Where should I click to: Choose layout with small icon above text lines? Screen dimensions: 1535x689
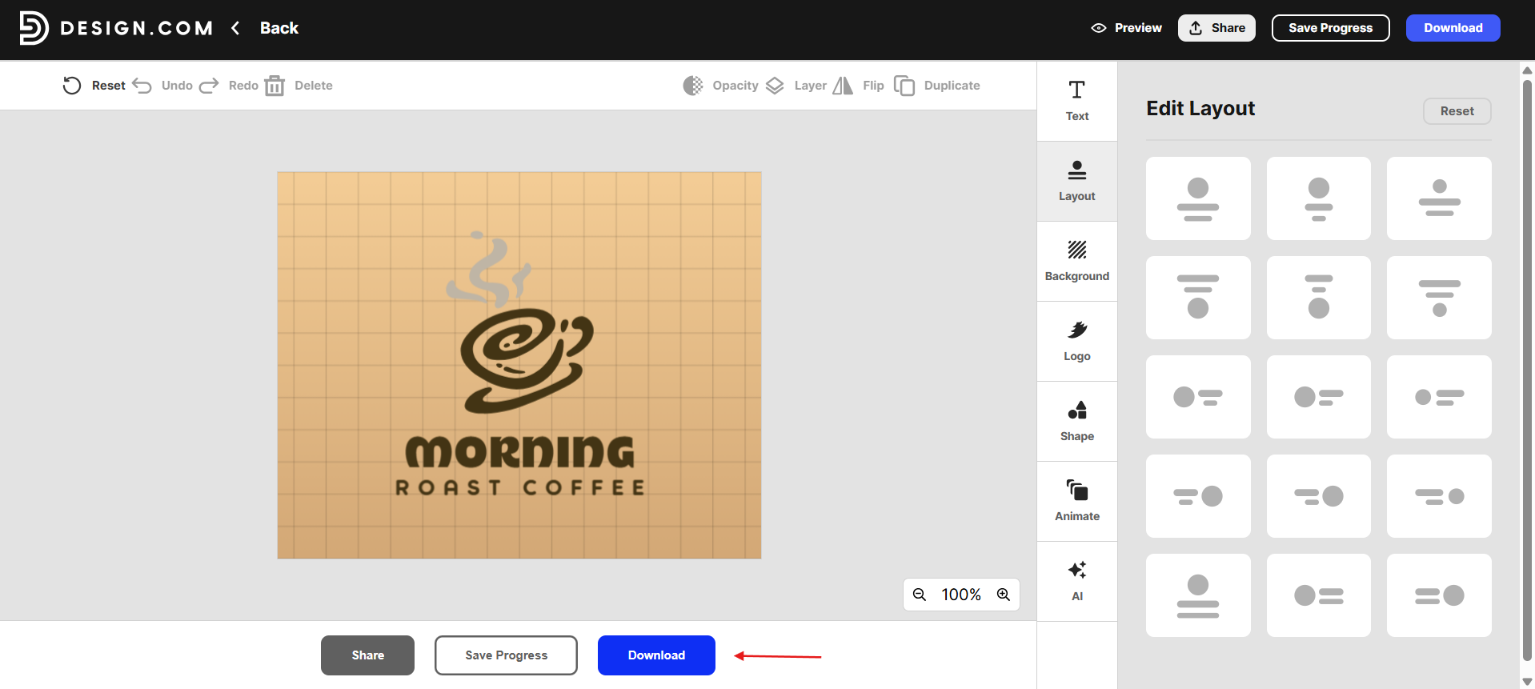1439,198
